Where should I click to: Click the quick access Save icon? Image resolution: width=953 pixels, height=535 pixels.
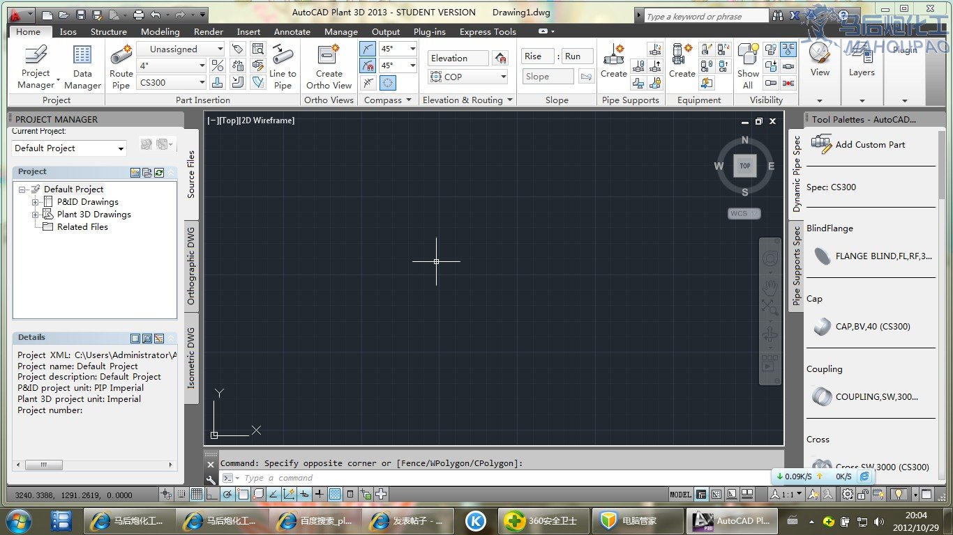(x=81, y=14)
